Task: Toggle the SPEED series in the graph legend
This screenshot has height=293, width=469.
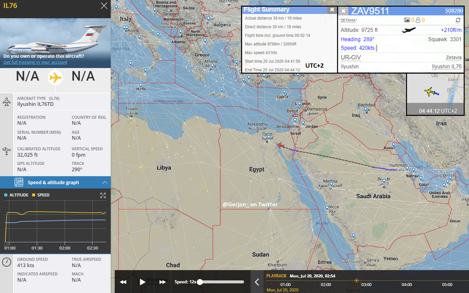Action: tap(41, 195)
